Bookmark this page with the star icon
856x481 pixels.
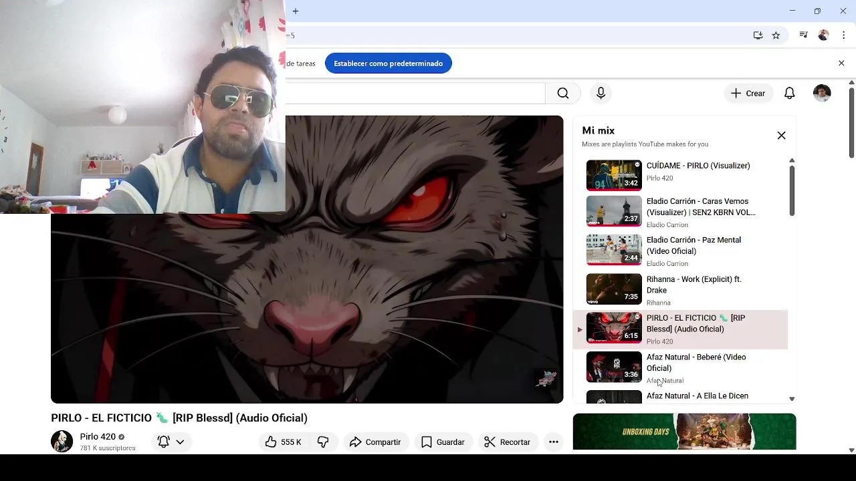pyautogui.click(x=776, y=35)
